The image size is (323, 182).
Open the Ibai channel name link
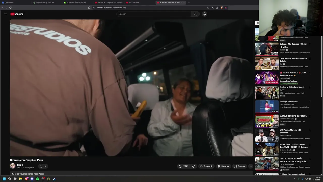[19, 165]
